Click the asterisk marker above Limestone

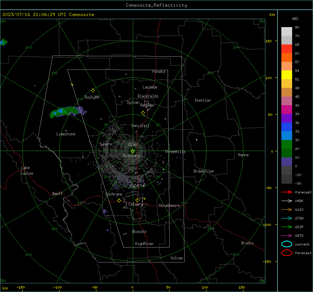point(66,131)
